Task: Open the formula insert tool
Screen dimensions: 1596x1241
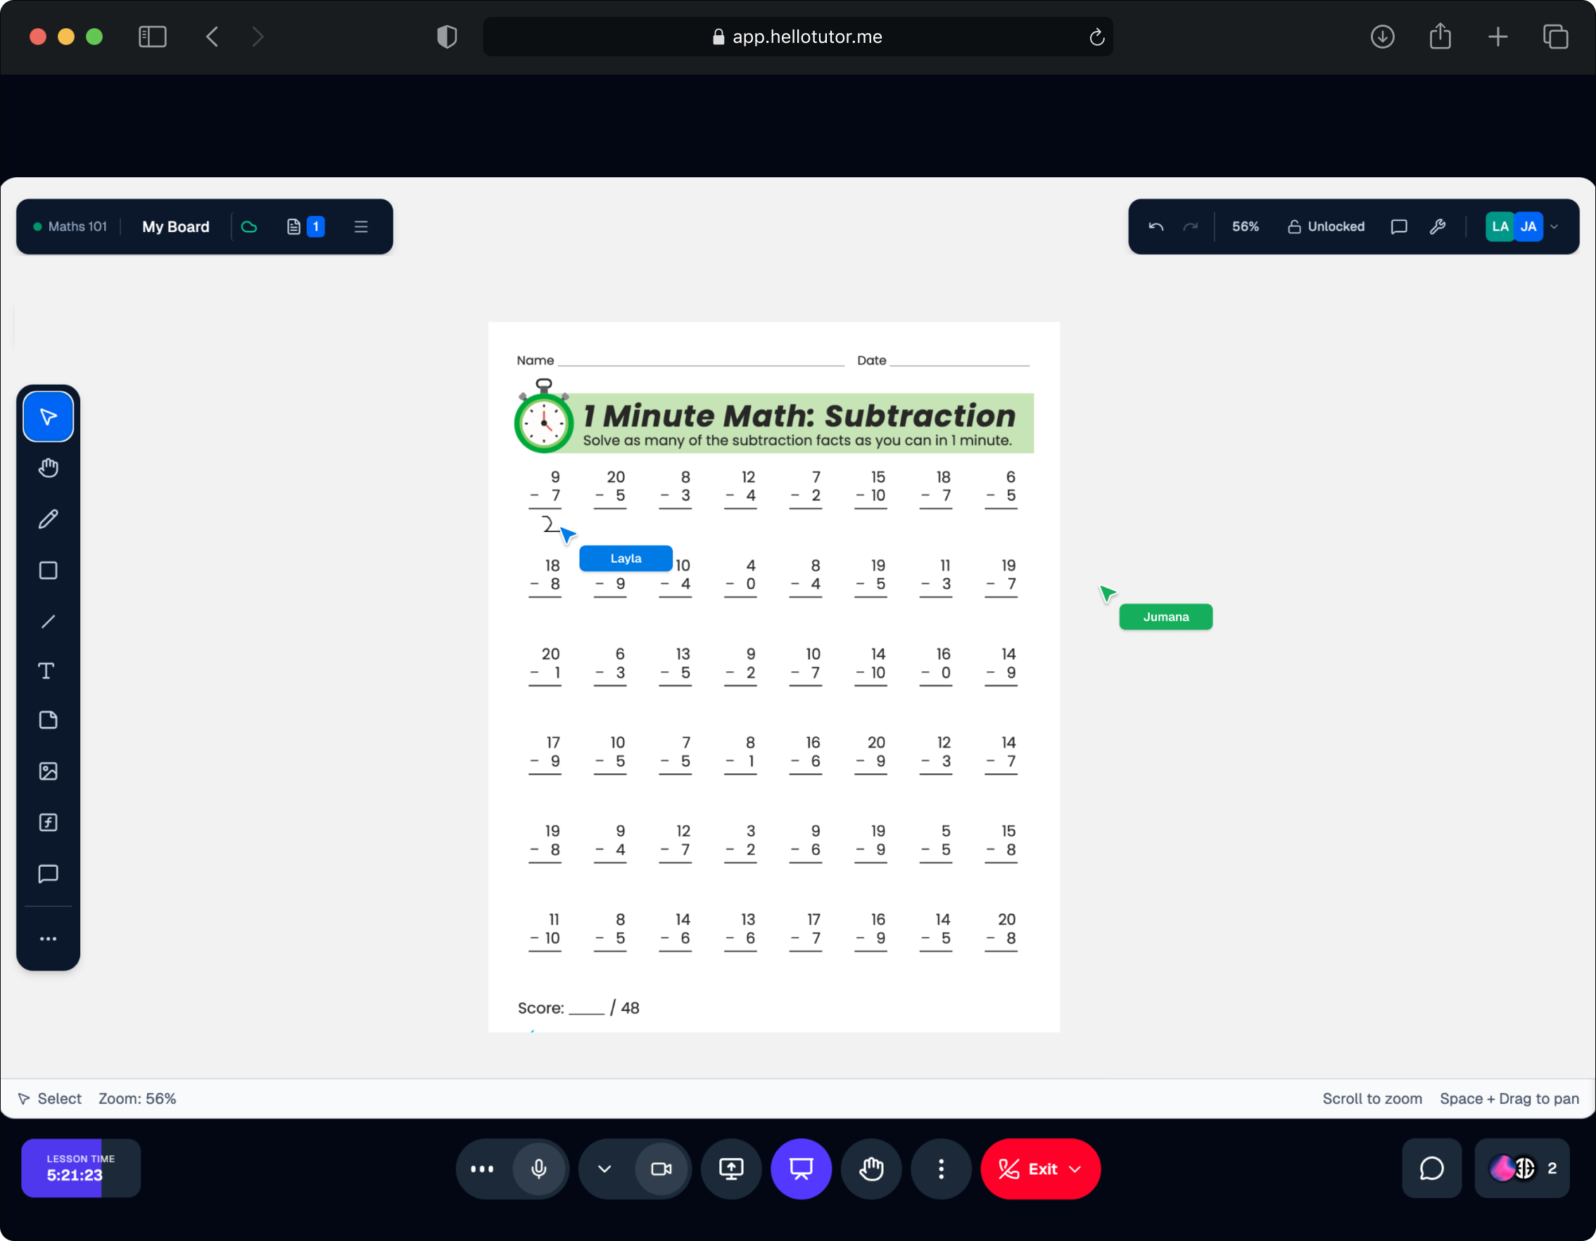Action: pos(49,822)
